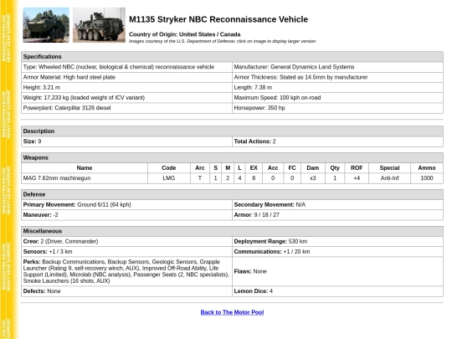Image resolution: width=452 pixels, height=339 pixels.
Task: Click the Specifications section header
Action: 232,57
